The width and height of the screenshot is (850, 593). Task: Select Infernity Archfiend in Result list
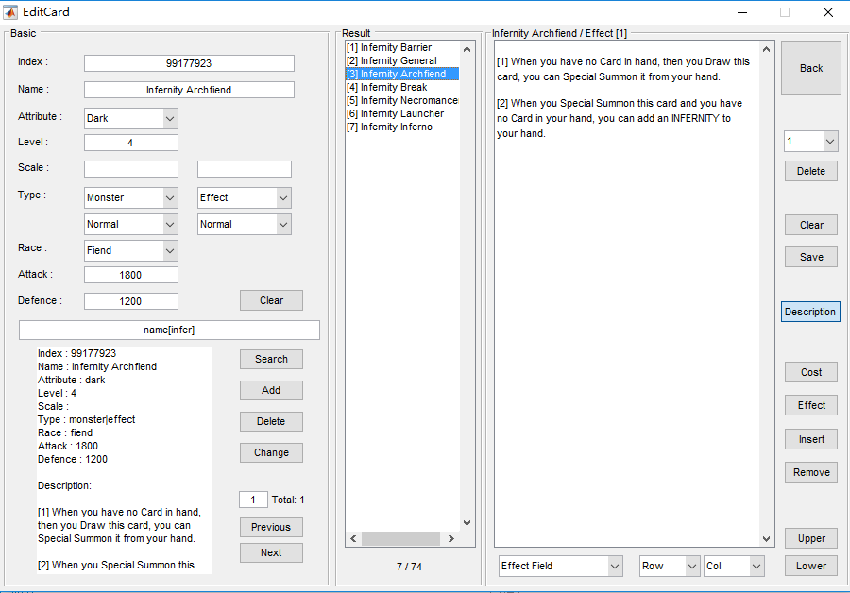[402, 74]
